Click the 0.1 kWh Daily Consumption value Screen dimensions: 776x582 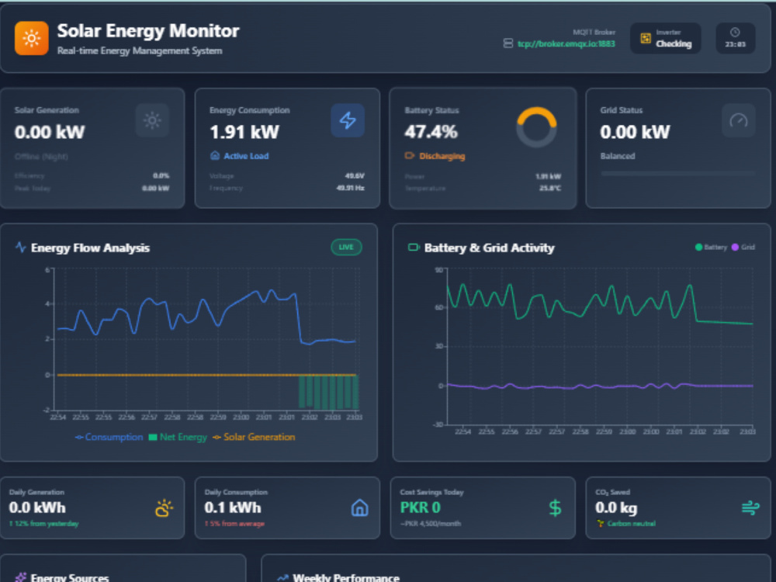(233, 508)
